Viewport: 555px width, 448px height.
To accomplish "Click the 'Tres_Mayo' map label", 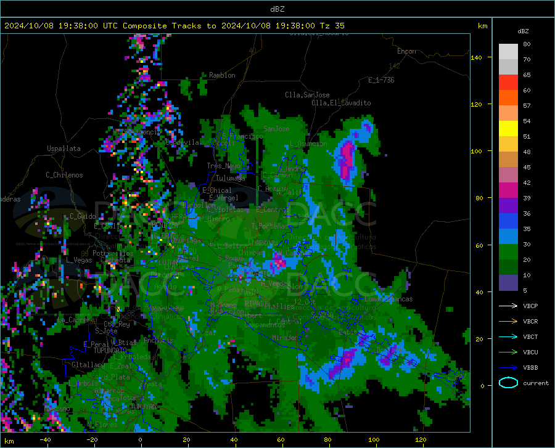I will 223,166.
